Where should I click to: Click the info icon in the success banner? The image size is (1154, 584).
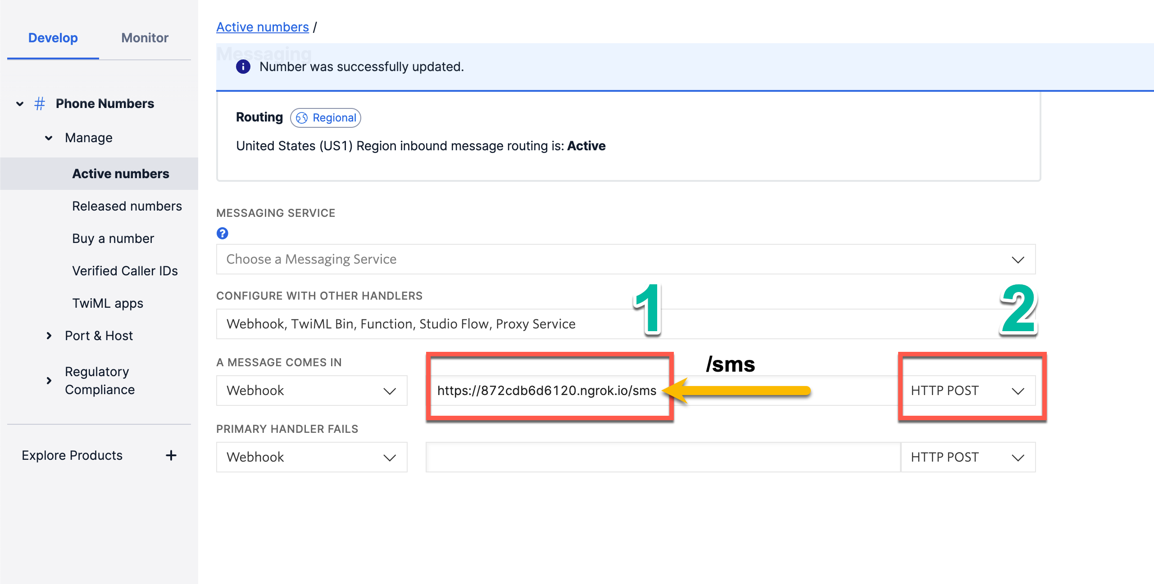click(x=244, y=66)
